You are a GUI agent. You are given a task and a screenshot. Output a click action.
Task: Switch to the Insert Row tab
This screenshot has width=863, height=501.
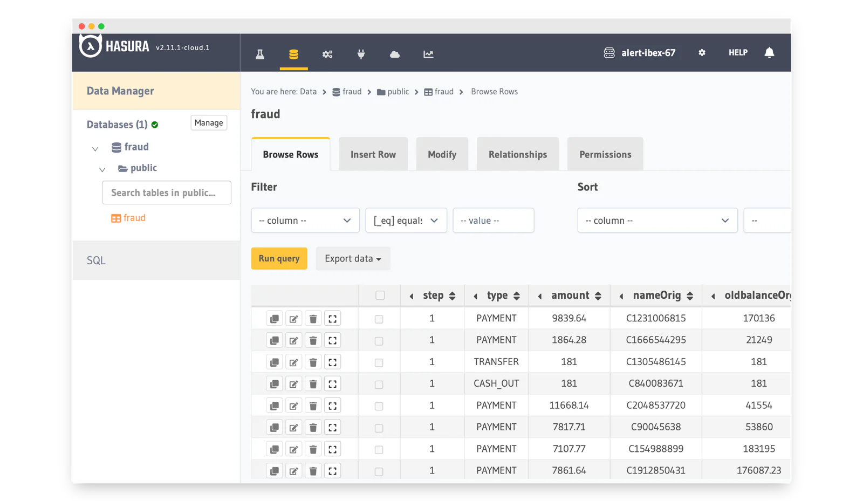(373, 154)
